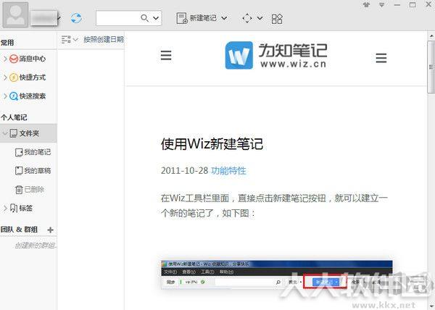Viewport: 435px width, 310px height.
Task: Expand the 快捷方式 node
Action: (x=5, y=77)
